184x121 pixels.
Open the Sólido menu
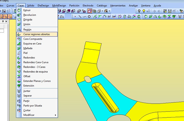31,6
